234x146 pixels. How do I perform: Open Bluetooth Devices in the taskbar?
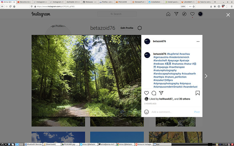point(35,144)
